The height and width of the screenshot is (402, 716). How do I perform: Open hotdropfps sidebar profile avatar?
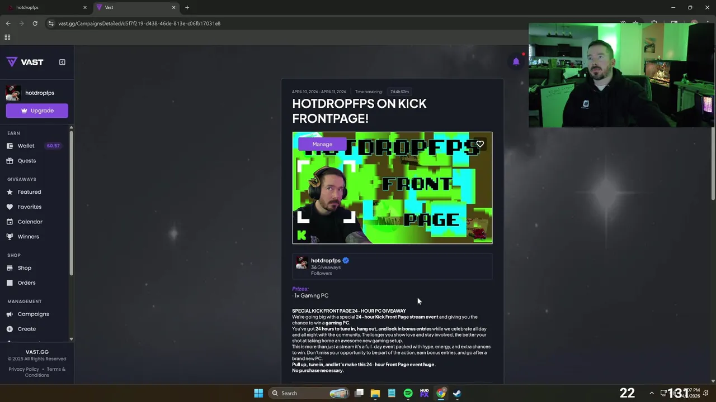[13, 93]
